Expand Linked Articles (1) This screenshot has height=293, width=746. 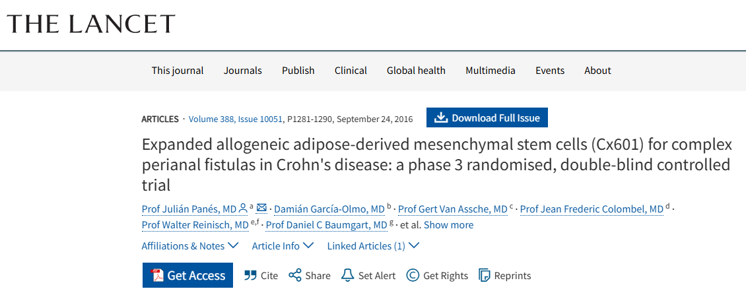pos(373,245)
